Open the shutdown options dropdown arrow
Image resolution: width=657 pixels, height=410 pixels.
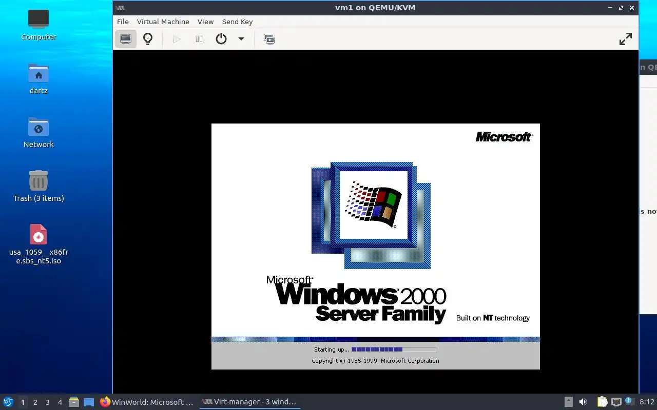pyautogui.click(x=241, y=39)
